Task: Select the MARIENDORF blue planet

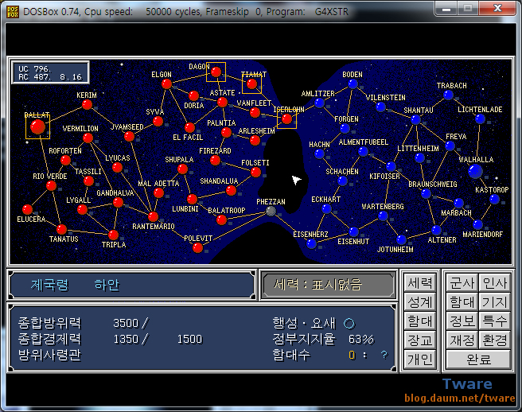Action: pyautogui.click(x=477, y=224)
